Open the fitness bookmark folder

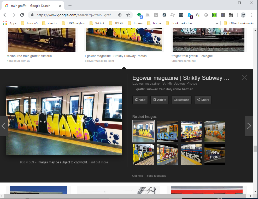click(135, 23)
